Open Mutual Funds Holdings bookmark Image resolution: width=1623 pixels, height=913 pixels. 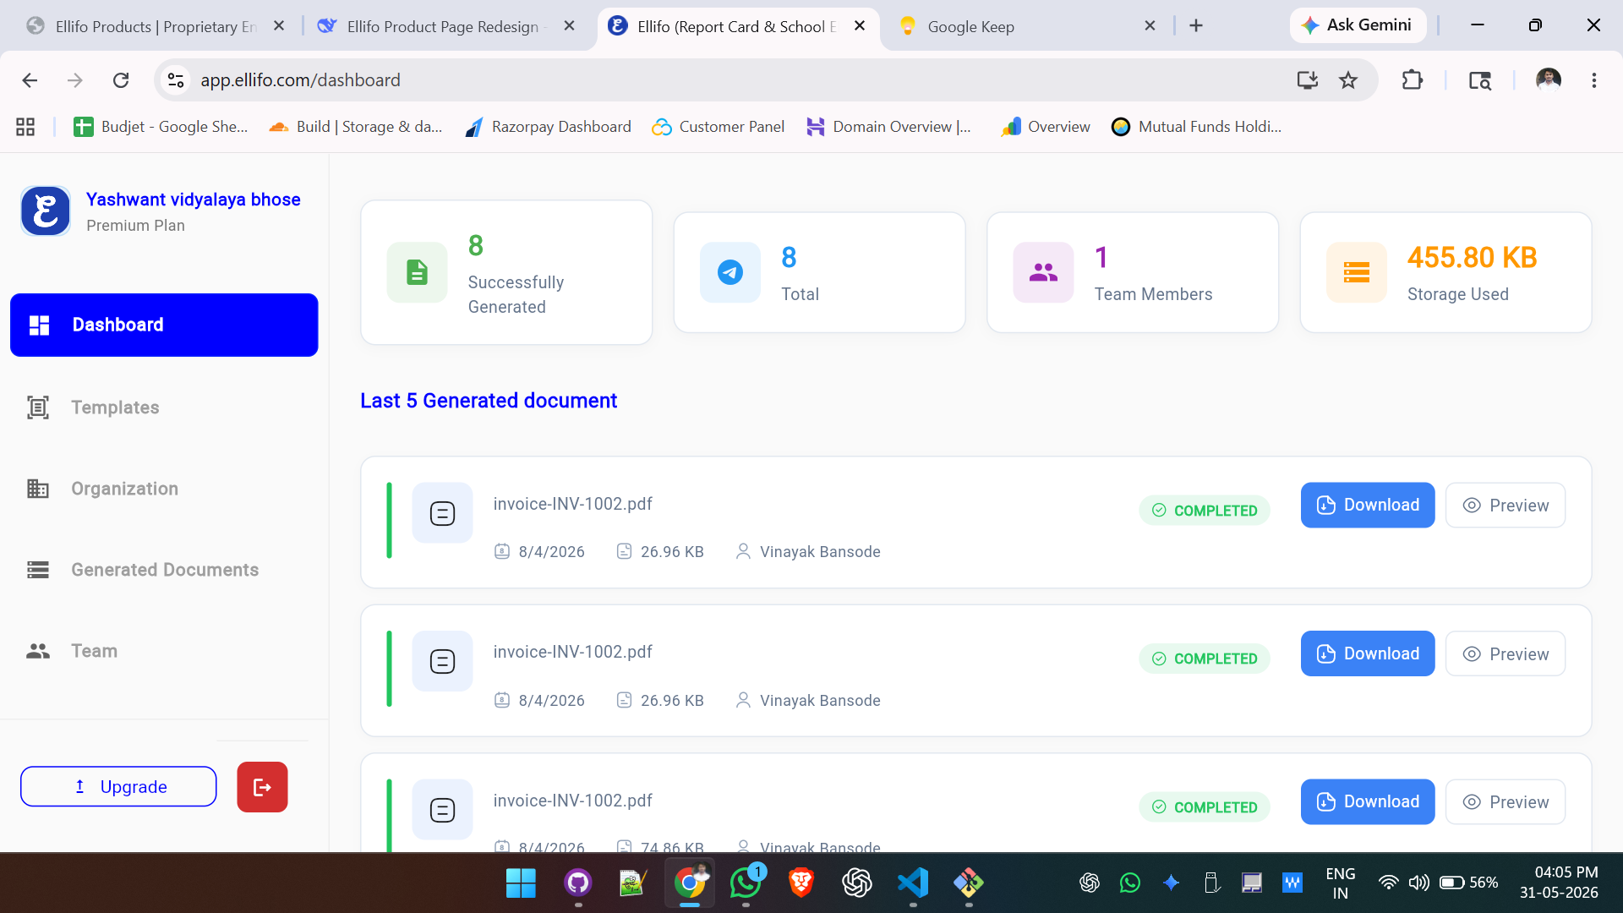coord(1196,127)
